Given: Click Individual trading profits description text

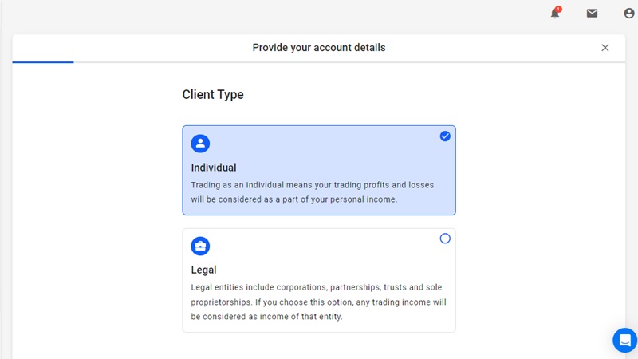Looking at the screenshot, I should (313, 192).
